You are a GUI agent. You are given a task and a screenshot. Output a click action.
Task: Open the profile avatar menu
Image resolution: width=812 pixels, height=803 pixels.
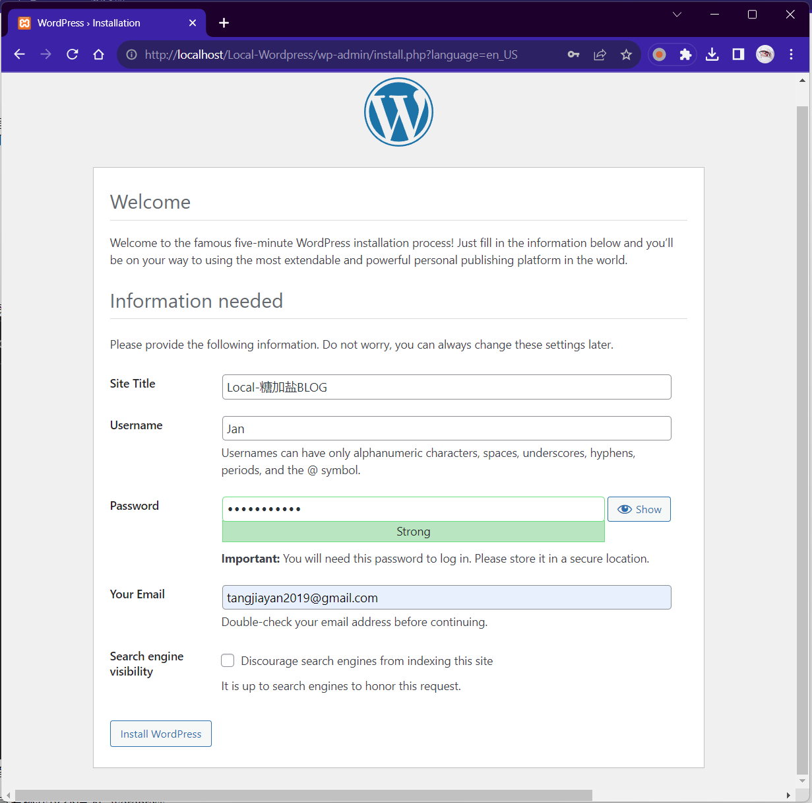(x=765, y=55)
